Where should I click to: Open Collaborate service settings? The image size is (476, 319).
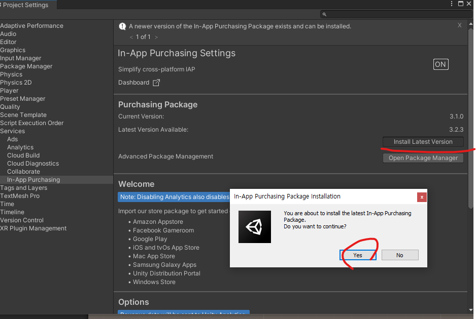point(24,172)
